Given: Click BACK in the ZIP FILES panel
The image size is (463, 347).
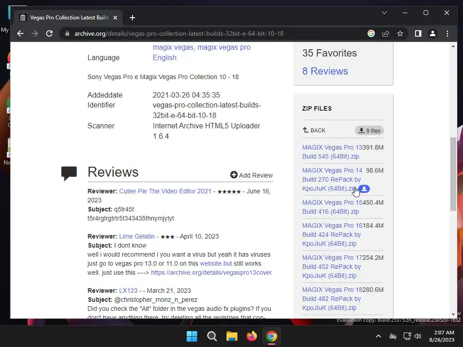Looking at the screenshot, I should pyautogui.click(x=314, y=131).
